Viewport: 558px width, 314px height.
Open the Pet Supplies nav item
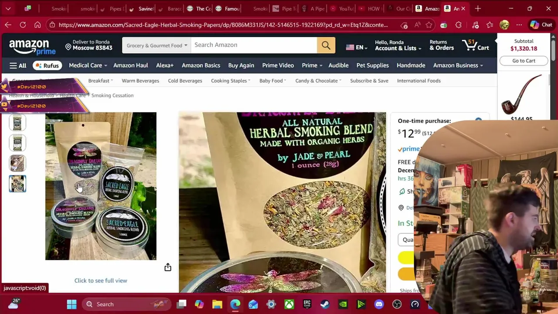(372, 65)
